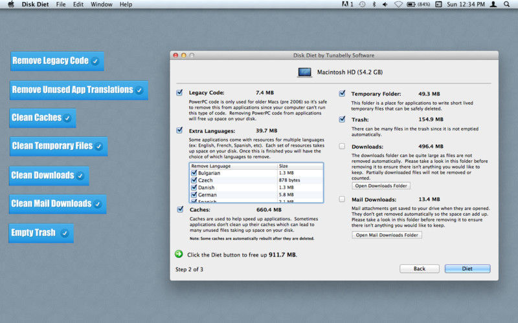Click the Back button
The height and width of the screenshot is (323, 518).
click(x=419, y=269)
